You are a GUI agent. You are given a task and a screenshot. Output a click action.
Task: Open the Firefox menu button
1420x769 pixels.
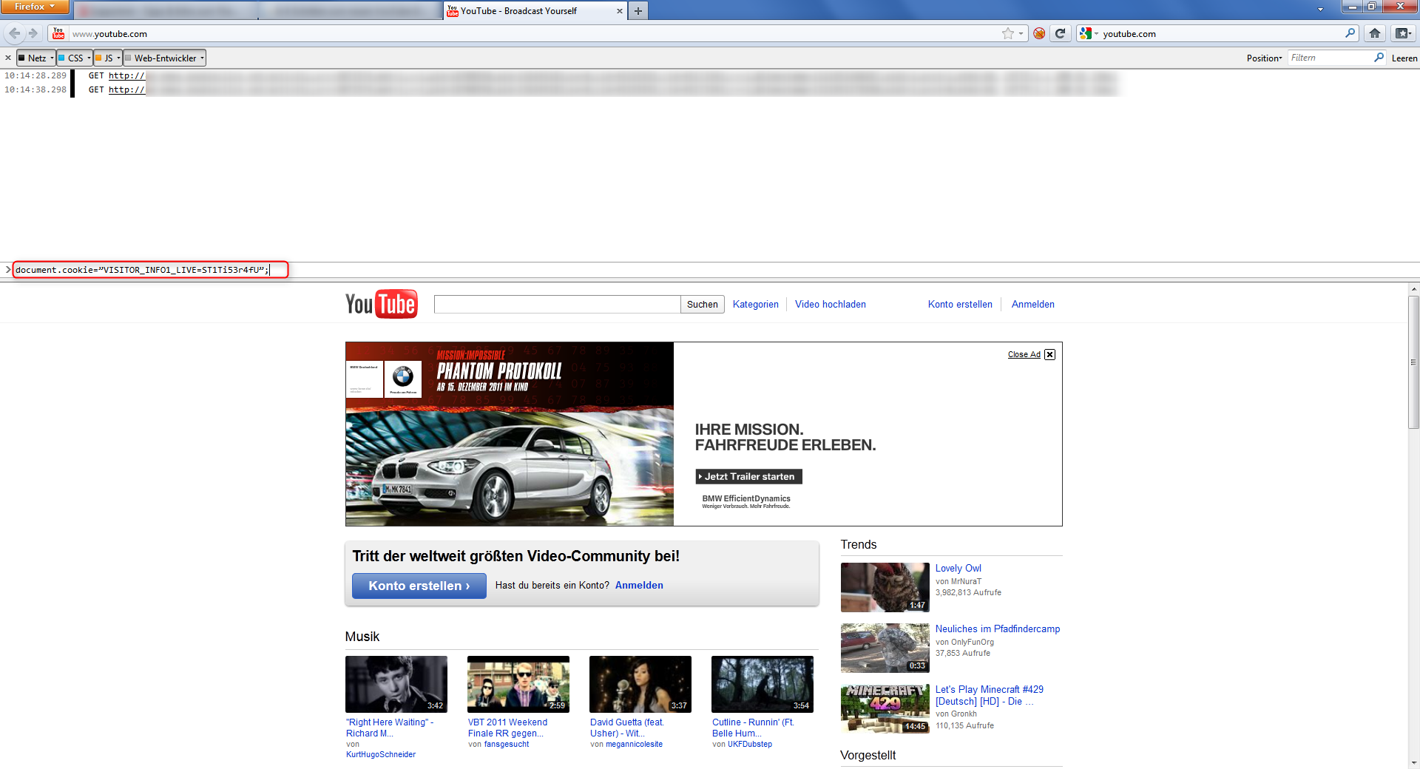[x=35, y=7]
